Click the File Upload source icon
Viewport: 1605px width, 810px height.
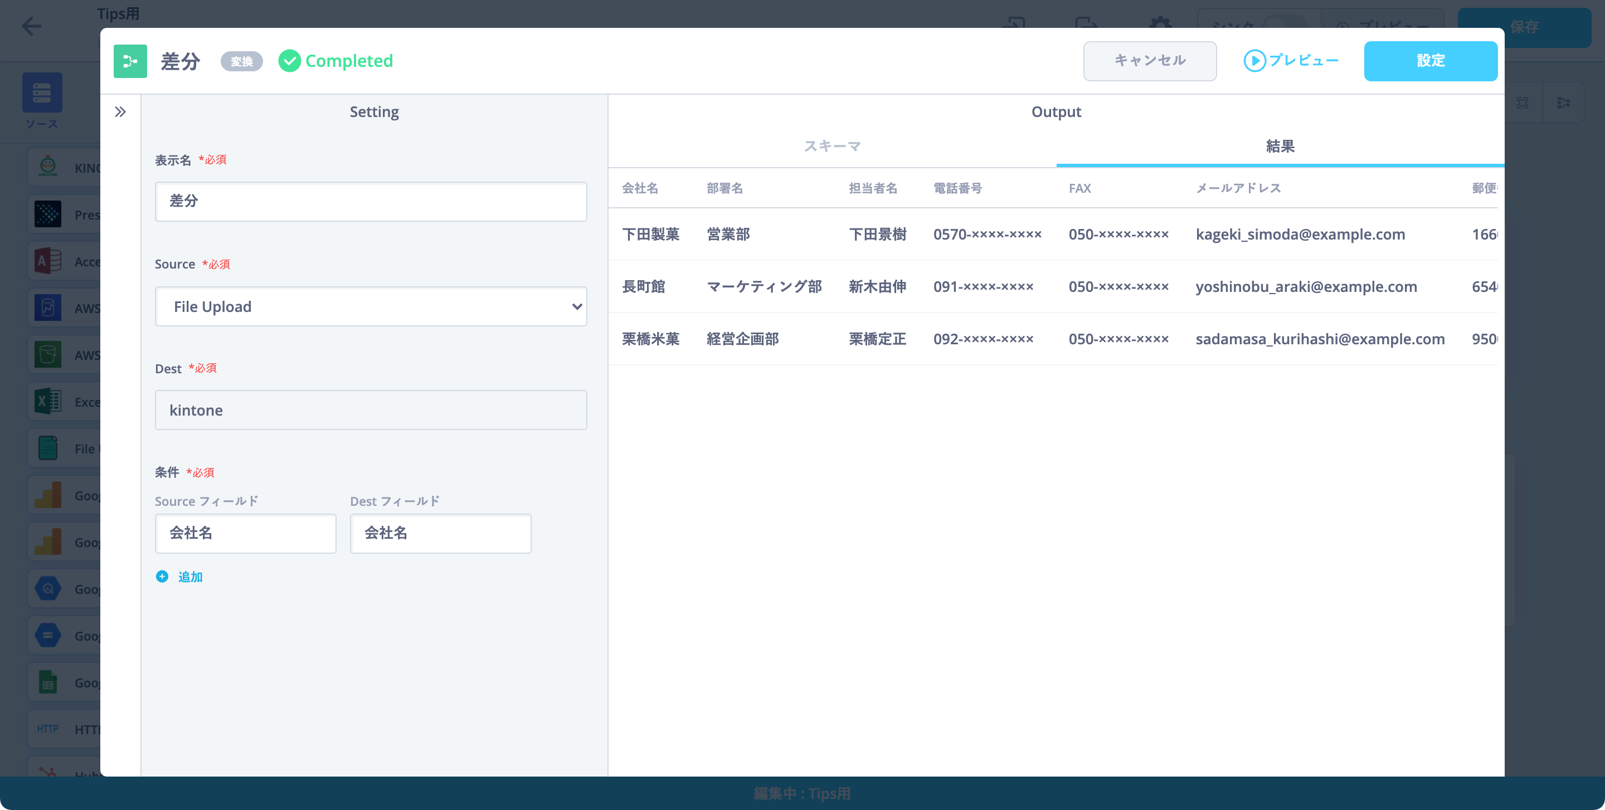click(48, 448)
